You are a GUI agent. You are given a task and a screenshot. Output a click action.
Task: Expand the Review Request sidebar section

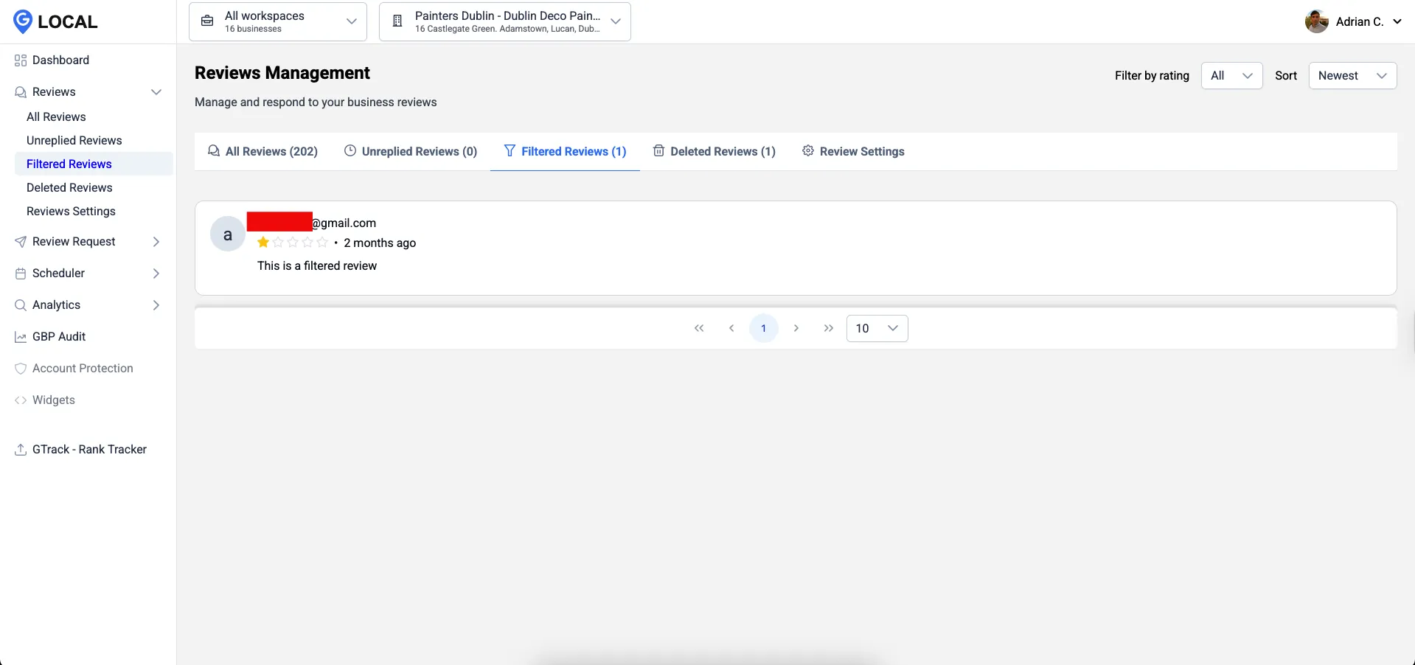click(x=156, y=242)
